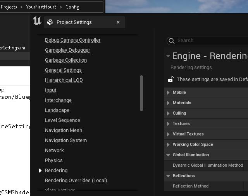Click the search magnifier icon
Viewport: 248px width, 196px height.
(x=172, y=41)
